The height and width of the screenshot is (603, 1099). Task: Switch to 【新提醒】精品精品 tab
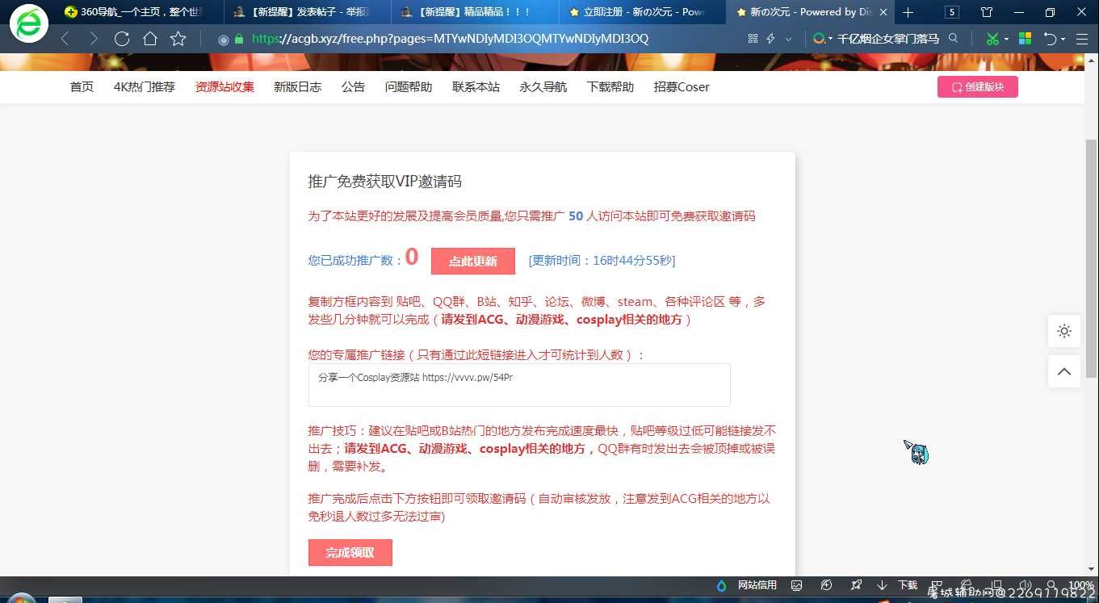pos(475,12)
